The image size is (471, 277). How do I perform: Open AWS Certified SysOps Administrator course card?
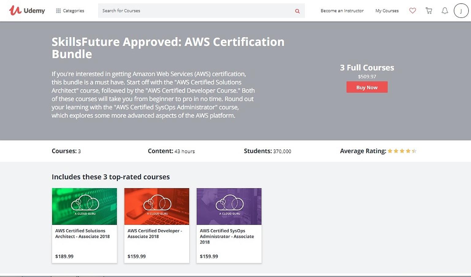pyautogui.click(x=229, y=225)
